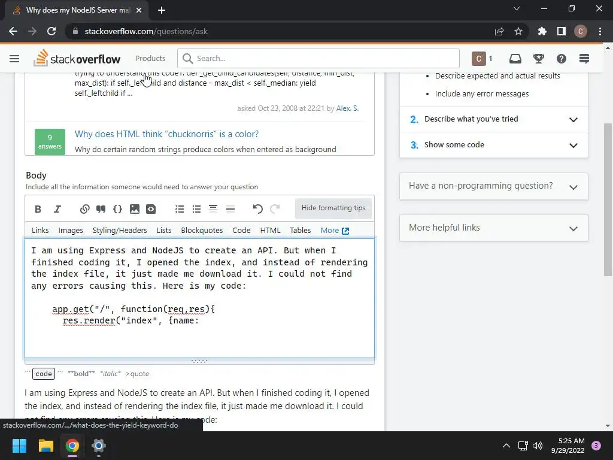Open the taskbar clock showing 5:25 AM
This screenshot has height=460, width=613.
[568, 446]
